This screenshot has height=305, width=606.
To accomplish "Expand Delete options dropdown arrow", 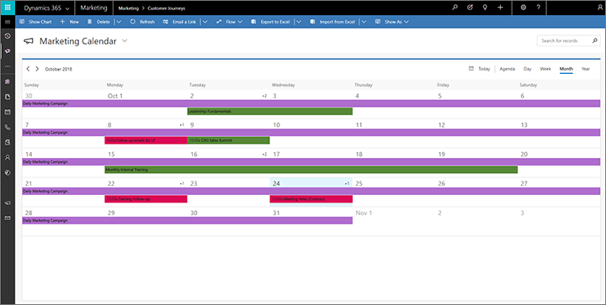I will pos(119,22).
